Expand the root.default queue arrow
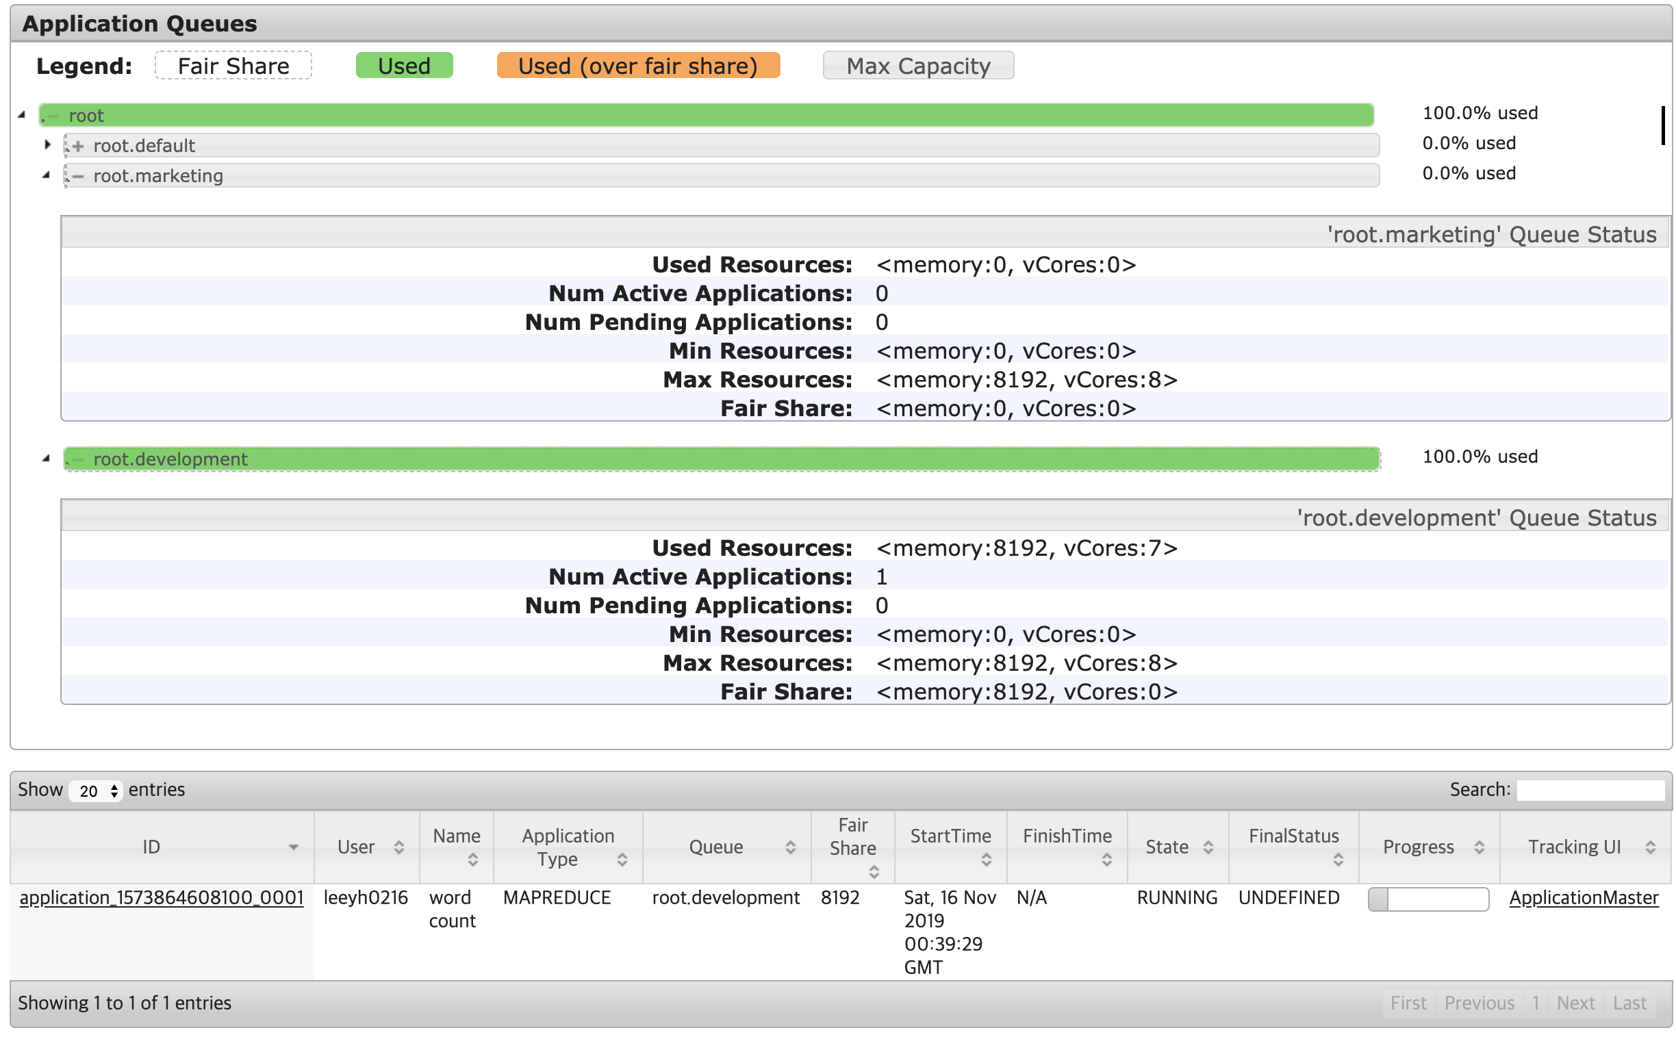This screenshot has width=1676, height=1039. (x=47, y=145)
